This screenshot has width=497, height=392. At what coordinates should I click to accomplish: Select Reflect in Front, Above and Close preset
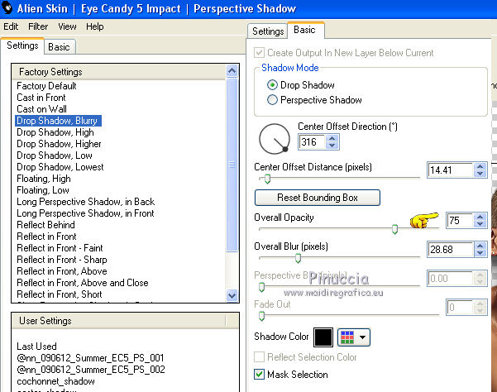click(x=83, y=283)
